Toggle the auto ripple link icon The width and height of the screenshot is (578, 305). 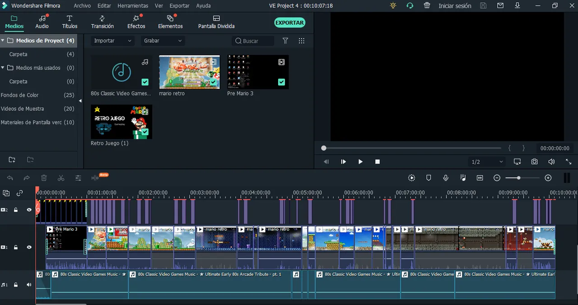point(19,193)
